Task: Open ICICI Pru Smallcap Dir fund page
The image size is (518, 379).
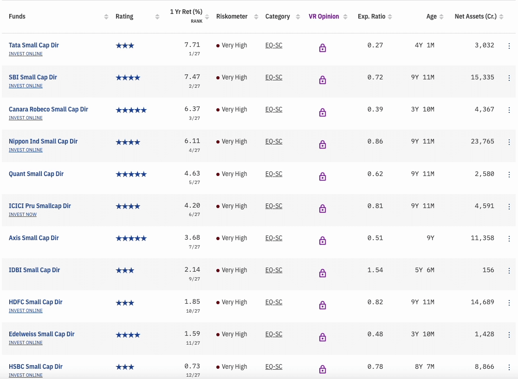Action: pos(39,206)
